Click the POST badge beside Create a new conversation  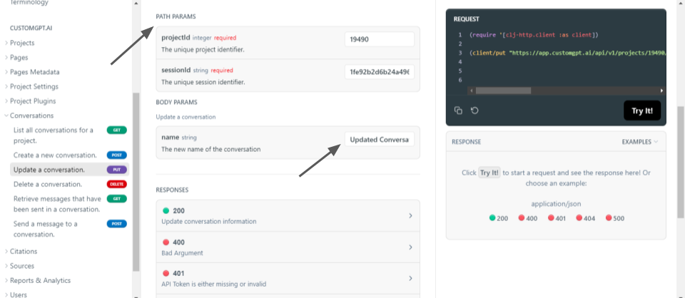[x=116, y=155]
